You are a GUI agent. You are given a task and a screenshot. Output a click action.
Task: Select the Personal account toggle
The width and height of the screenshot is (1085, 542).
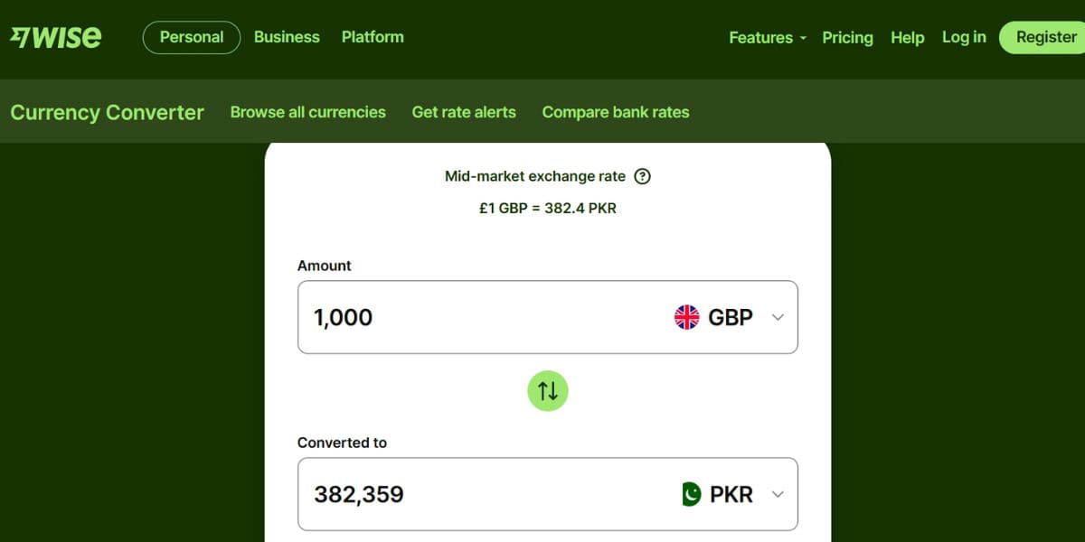(191, 37)
